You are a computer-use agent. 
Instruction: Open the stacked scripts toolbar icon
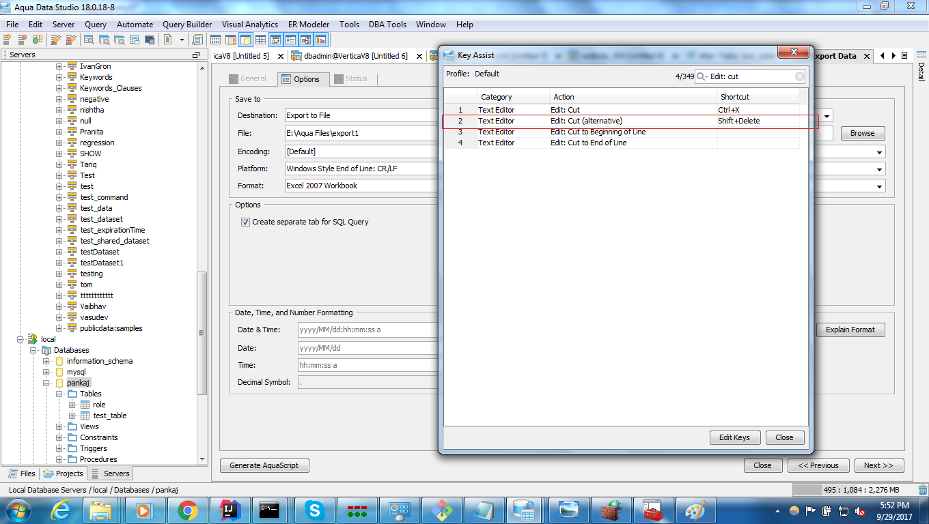[x=198, y=40]
